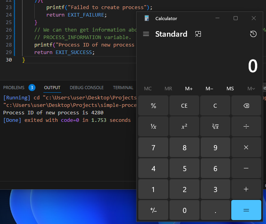Click the MC memory clear button
This screenshot has height=224, width=266.
[148, 88]
